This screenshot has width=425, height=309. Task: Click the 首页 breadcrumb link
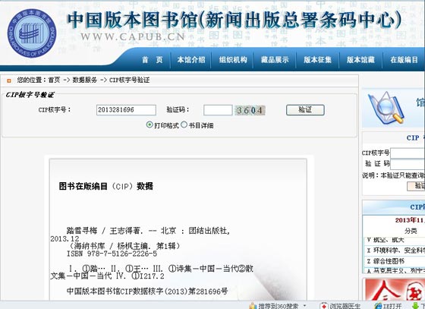54,80
